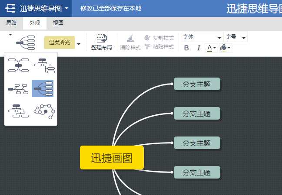Select the second 分支主题 branch node
The image size is (282, 195).
[x=197, y=114]
